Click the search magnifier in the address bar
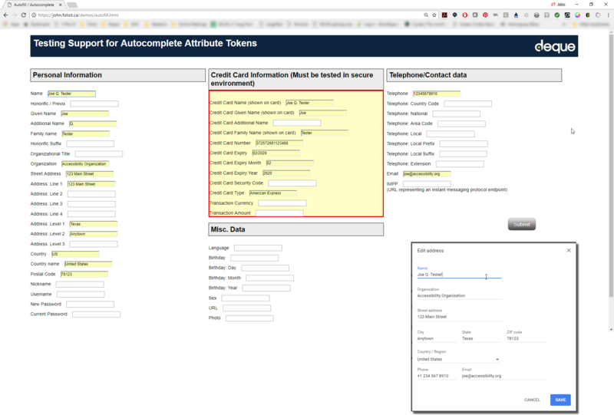 (426, 15)
